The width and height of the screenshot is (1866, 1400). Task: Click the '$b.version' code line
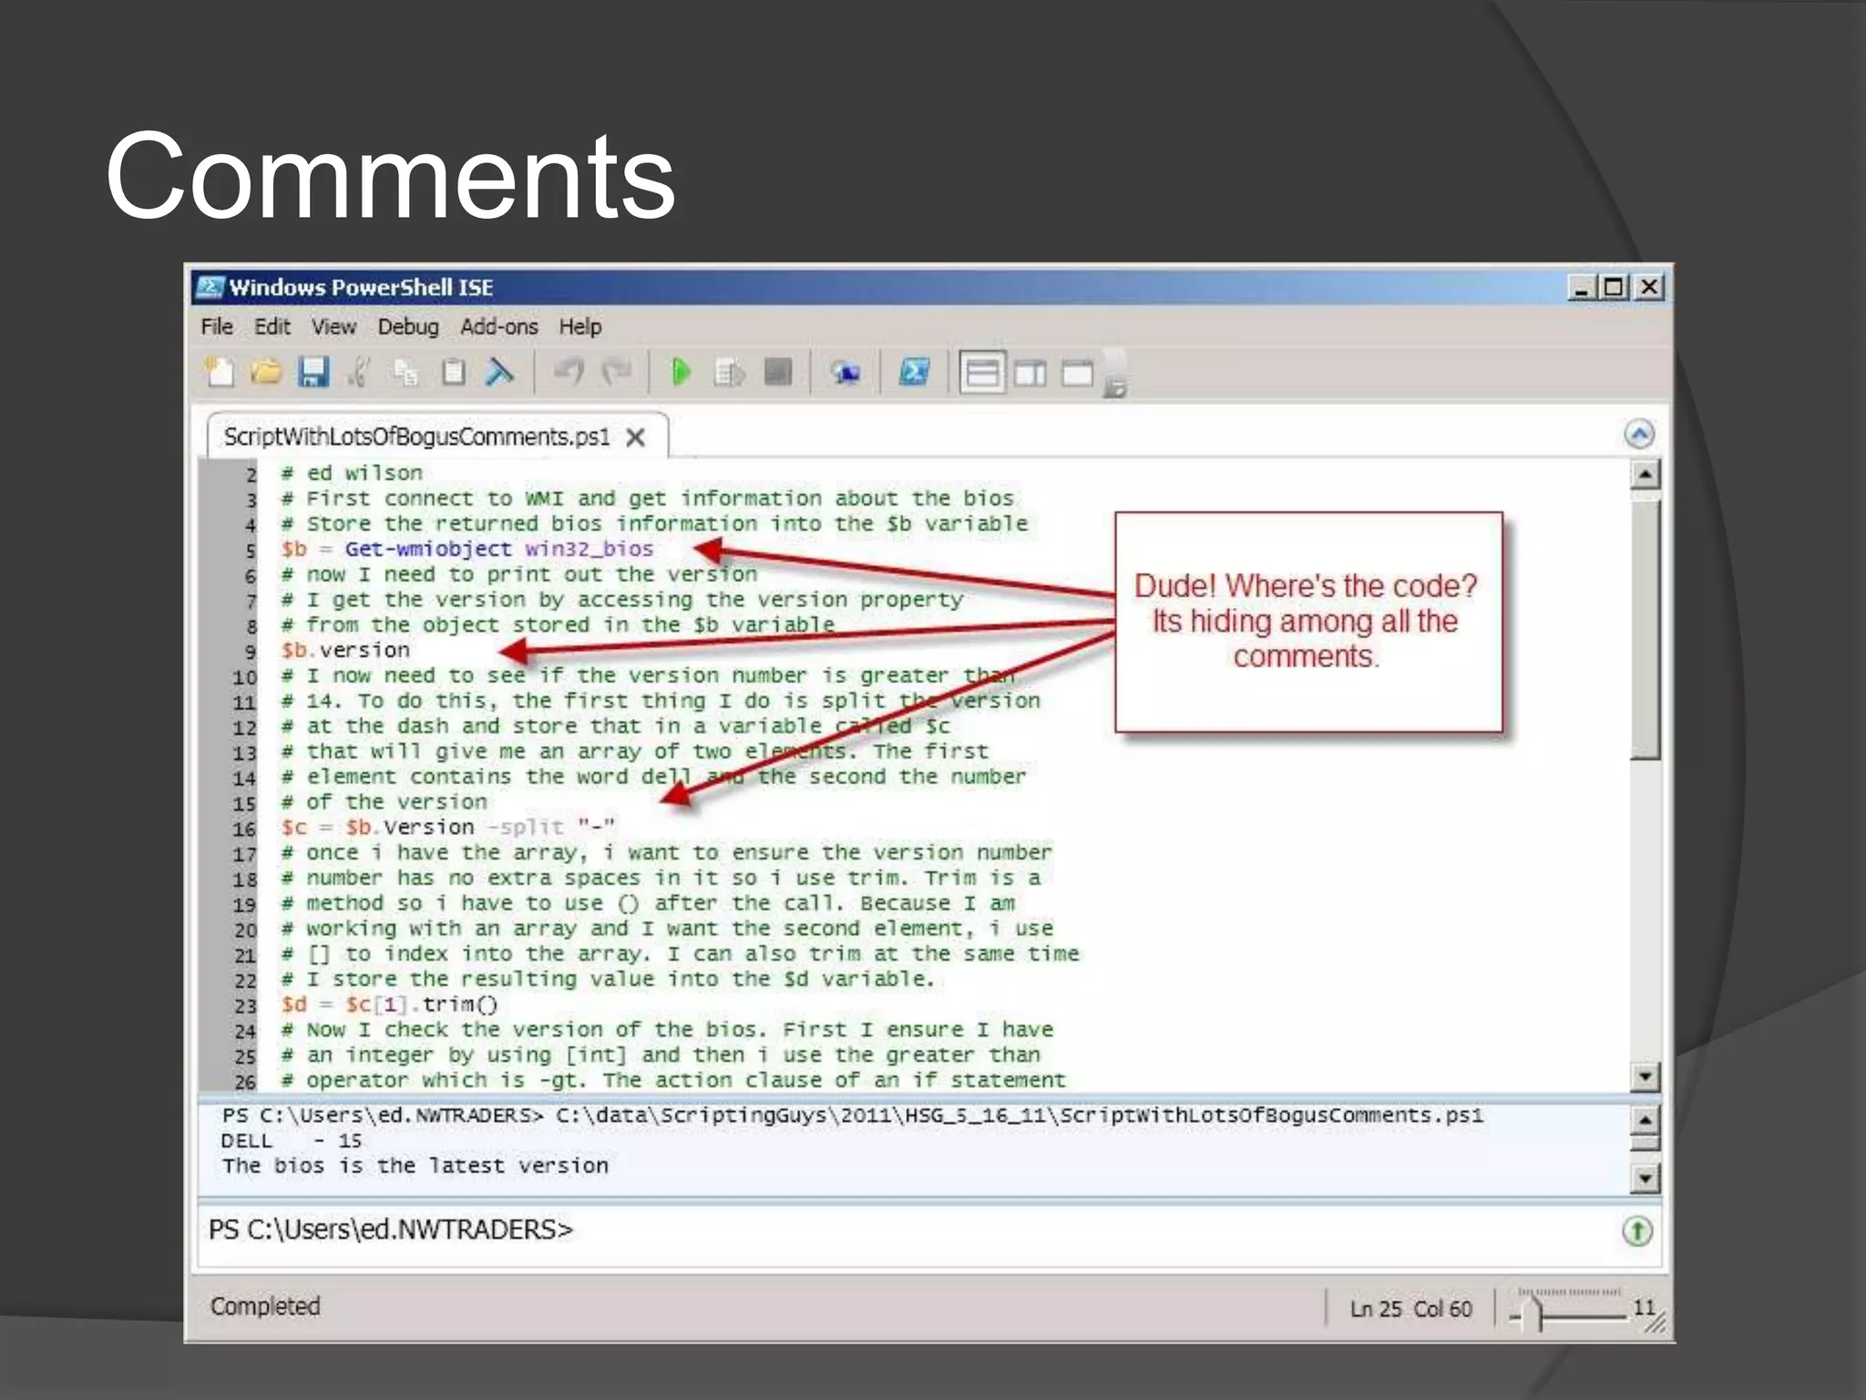pyautogui.click(x=345, y=651)
